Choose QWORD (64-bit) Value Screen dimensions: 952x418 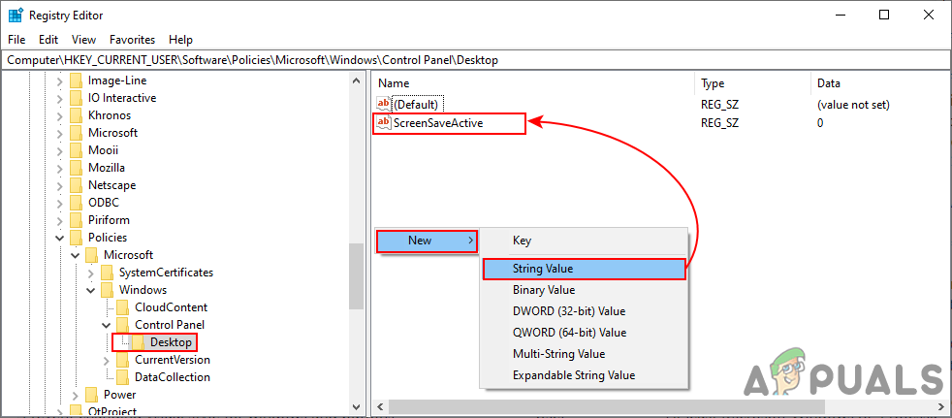(x=584, y=333)
